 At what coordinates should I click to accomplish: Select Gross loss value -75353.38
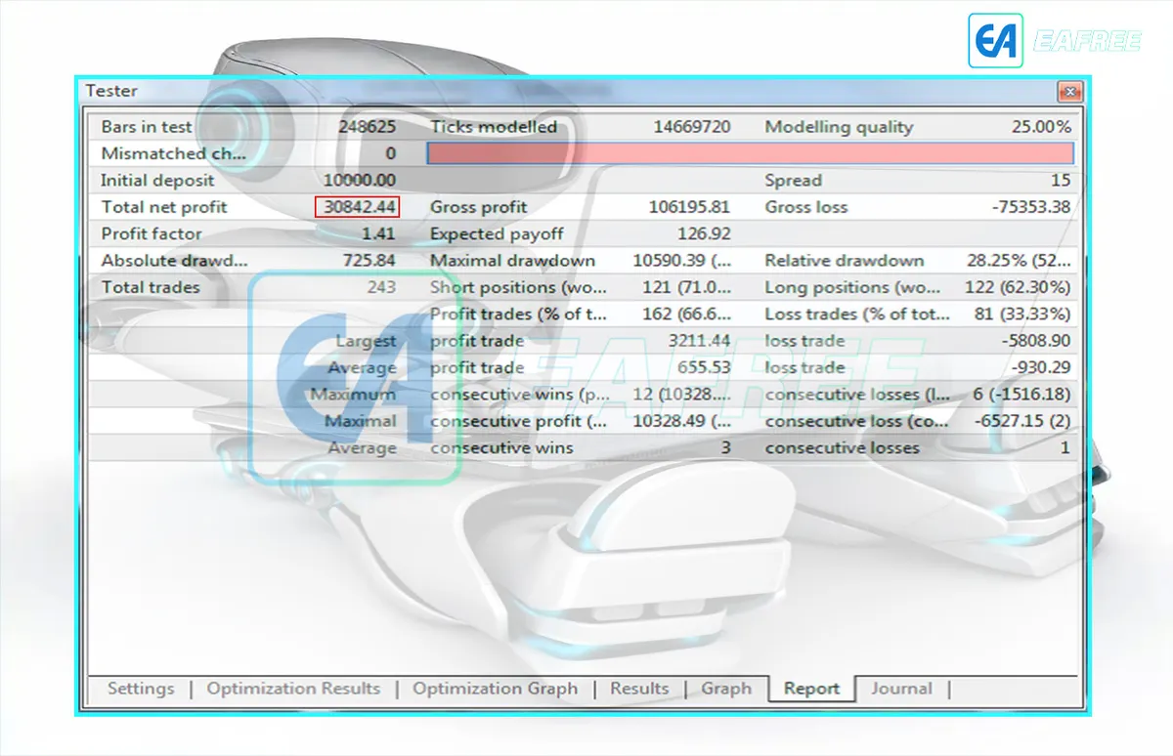(1030, 207)
